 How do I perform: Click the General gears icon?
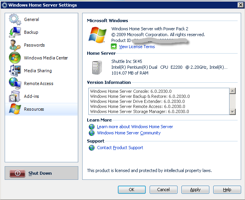tap(15, 19)
